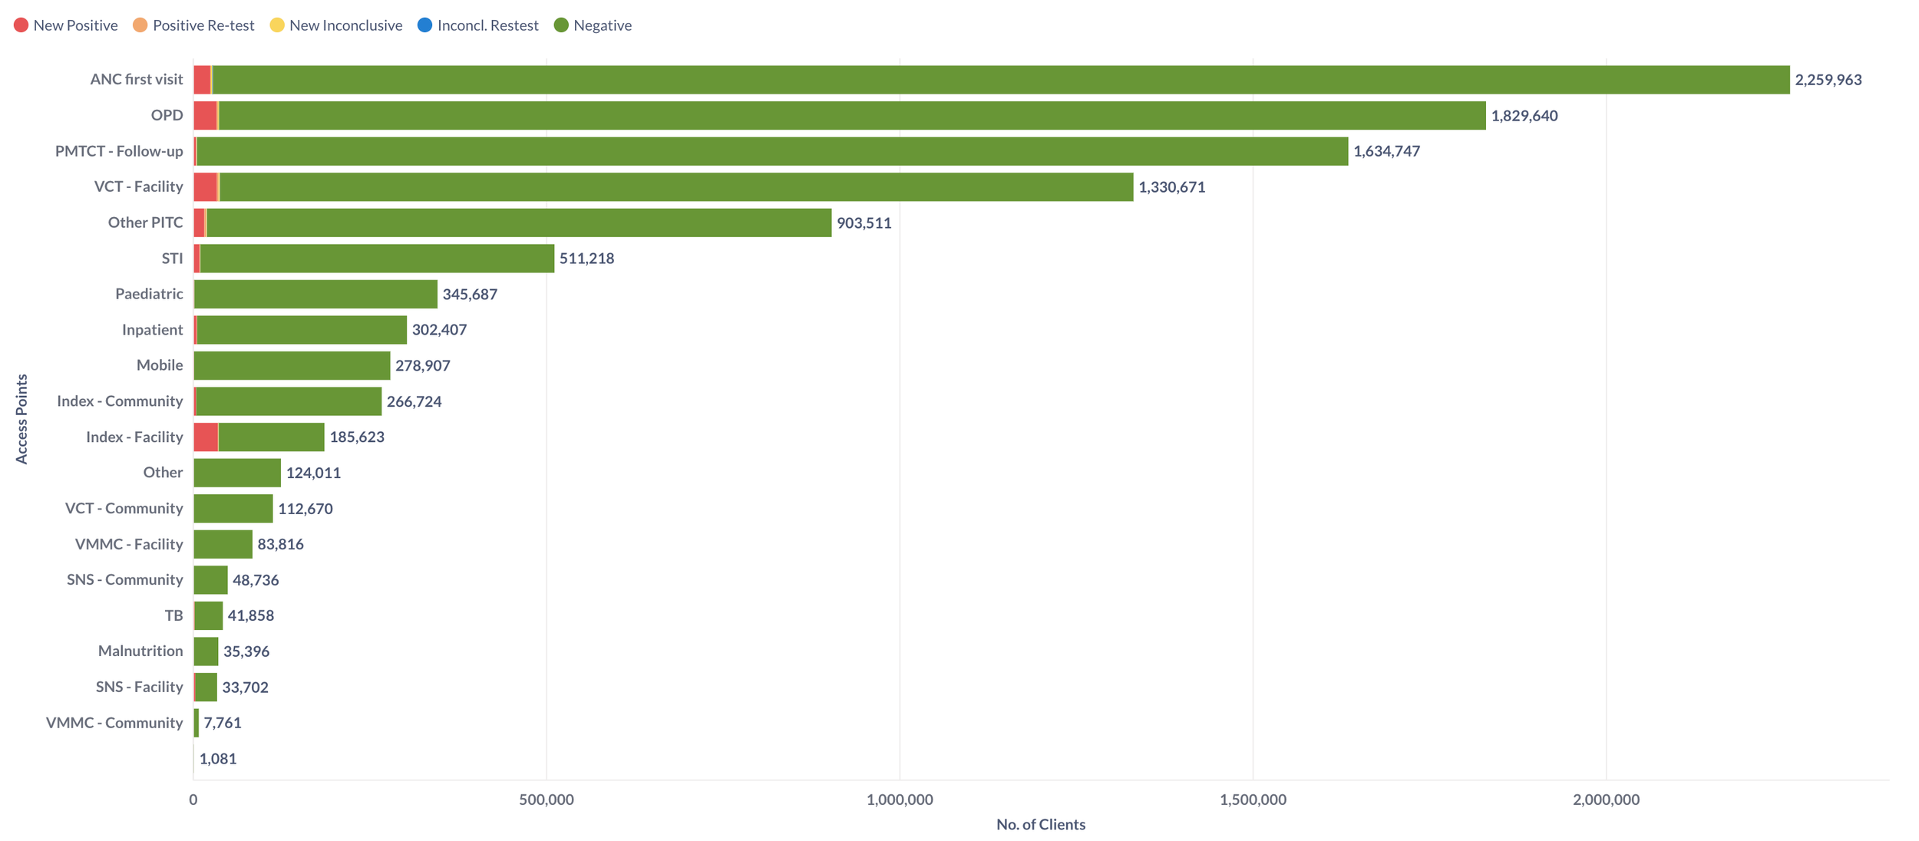Select the Paediatric bar
1919x841 pixels.
(315, 294)
